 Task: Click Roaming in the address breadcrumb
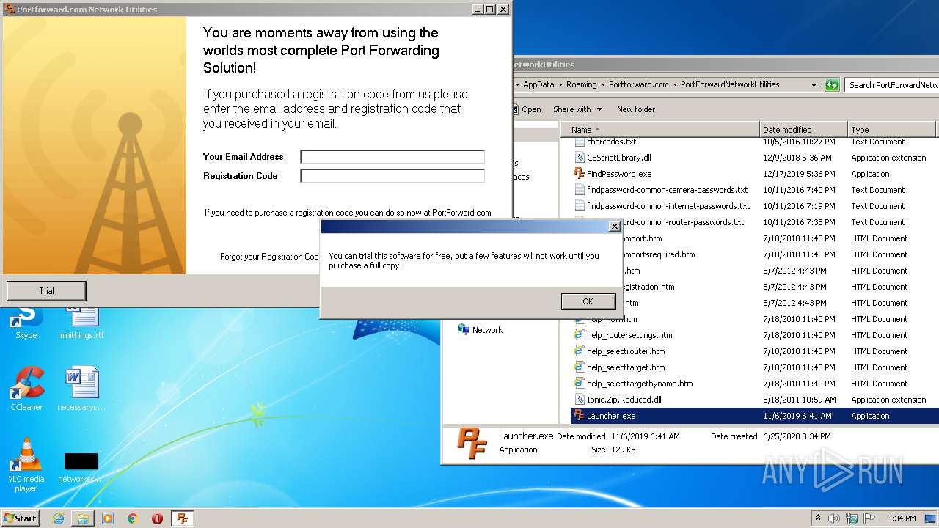tap(581, 85)
